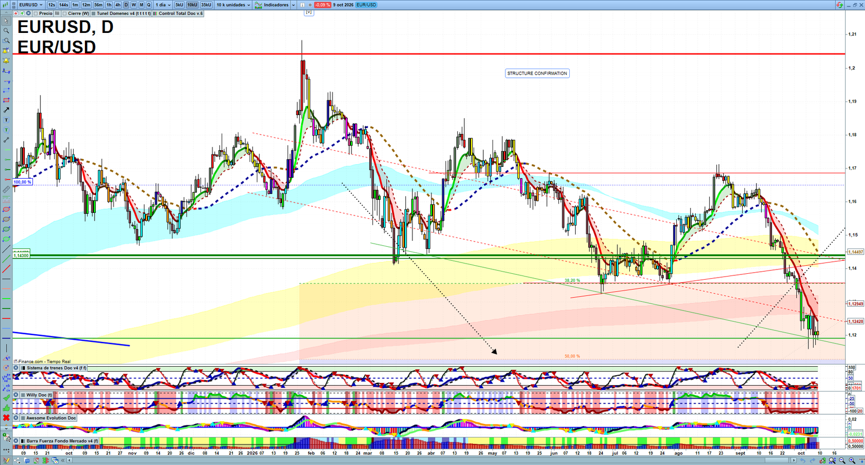Close the Awesome Evolution Doc panel

[x=16, y=417]
